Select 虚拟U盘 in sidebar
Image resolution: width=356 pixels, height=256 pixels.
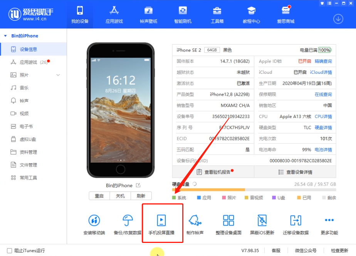coord(34,139)
